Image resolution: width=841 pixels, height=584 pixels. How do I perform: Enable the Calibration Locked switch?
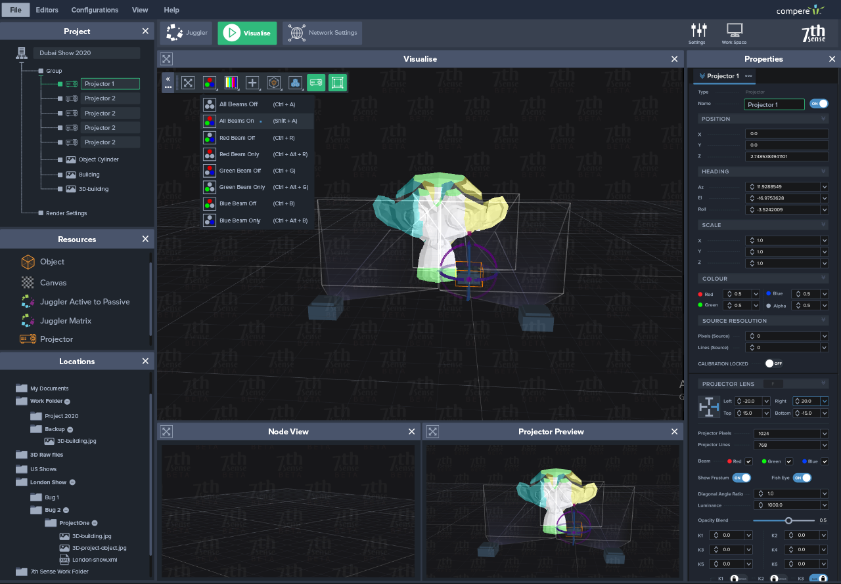pyautogui.click(x=773, y=364)
